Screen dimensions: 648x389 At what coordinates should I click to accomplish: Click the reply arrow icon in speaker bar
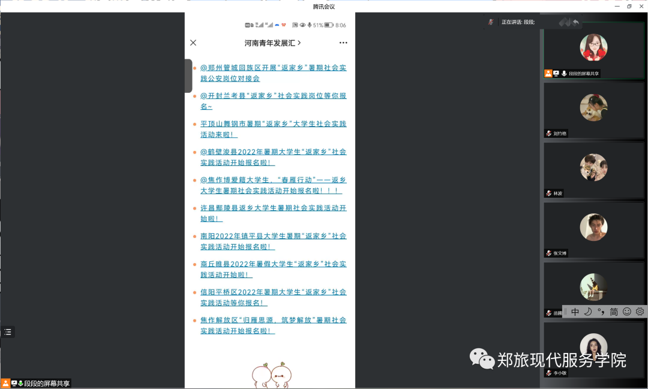(576, 22)
